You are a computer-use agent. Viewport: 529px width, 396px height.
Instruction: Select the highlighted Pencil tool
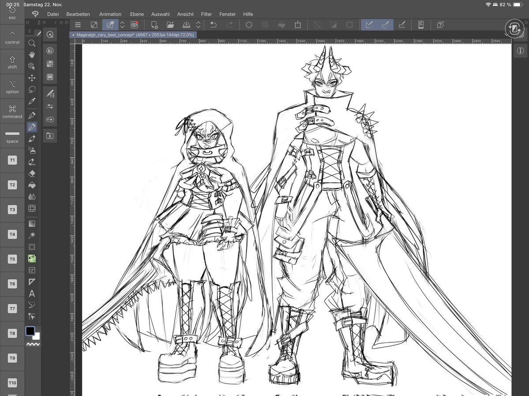click(x=32, y=127)
